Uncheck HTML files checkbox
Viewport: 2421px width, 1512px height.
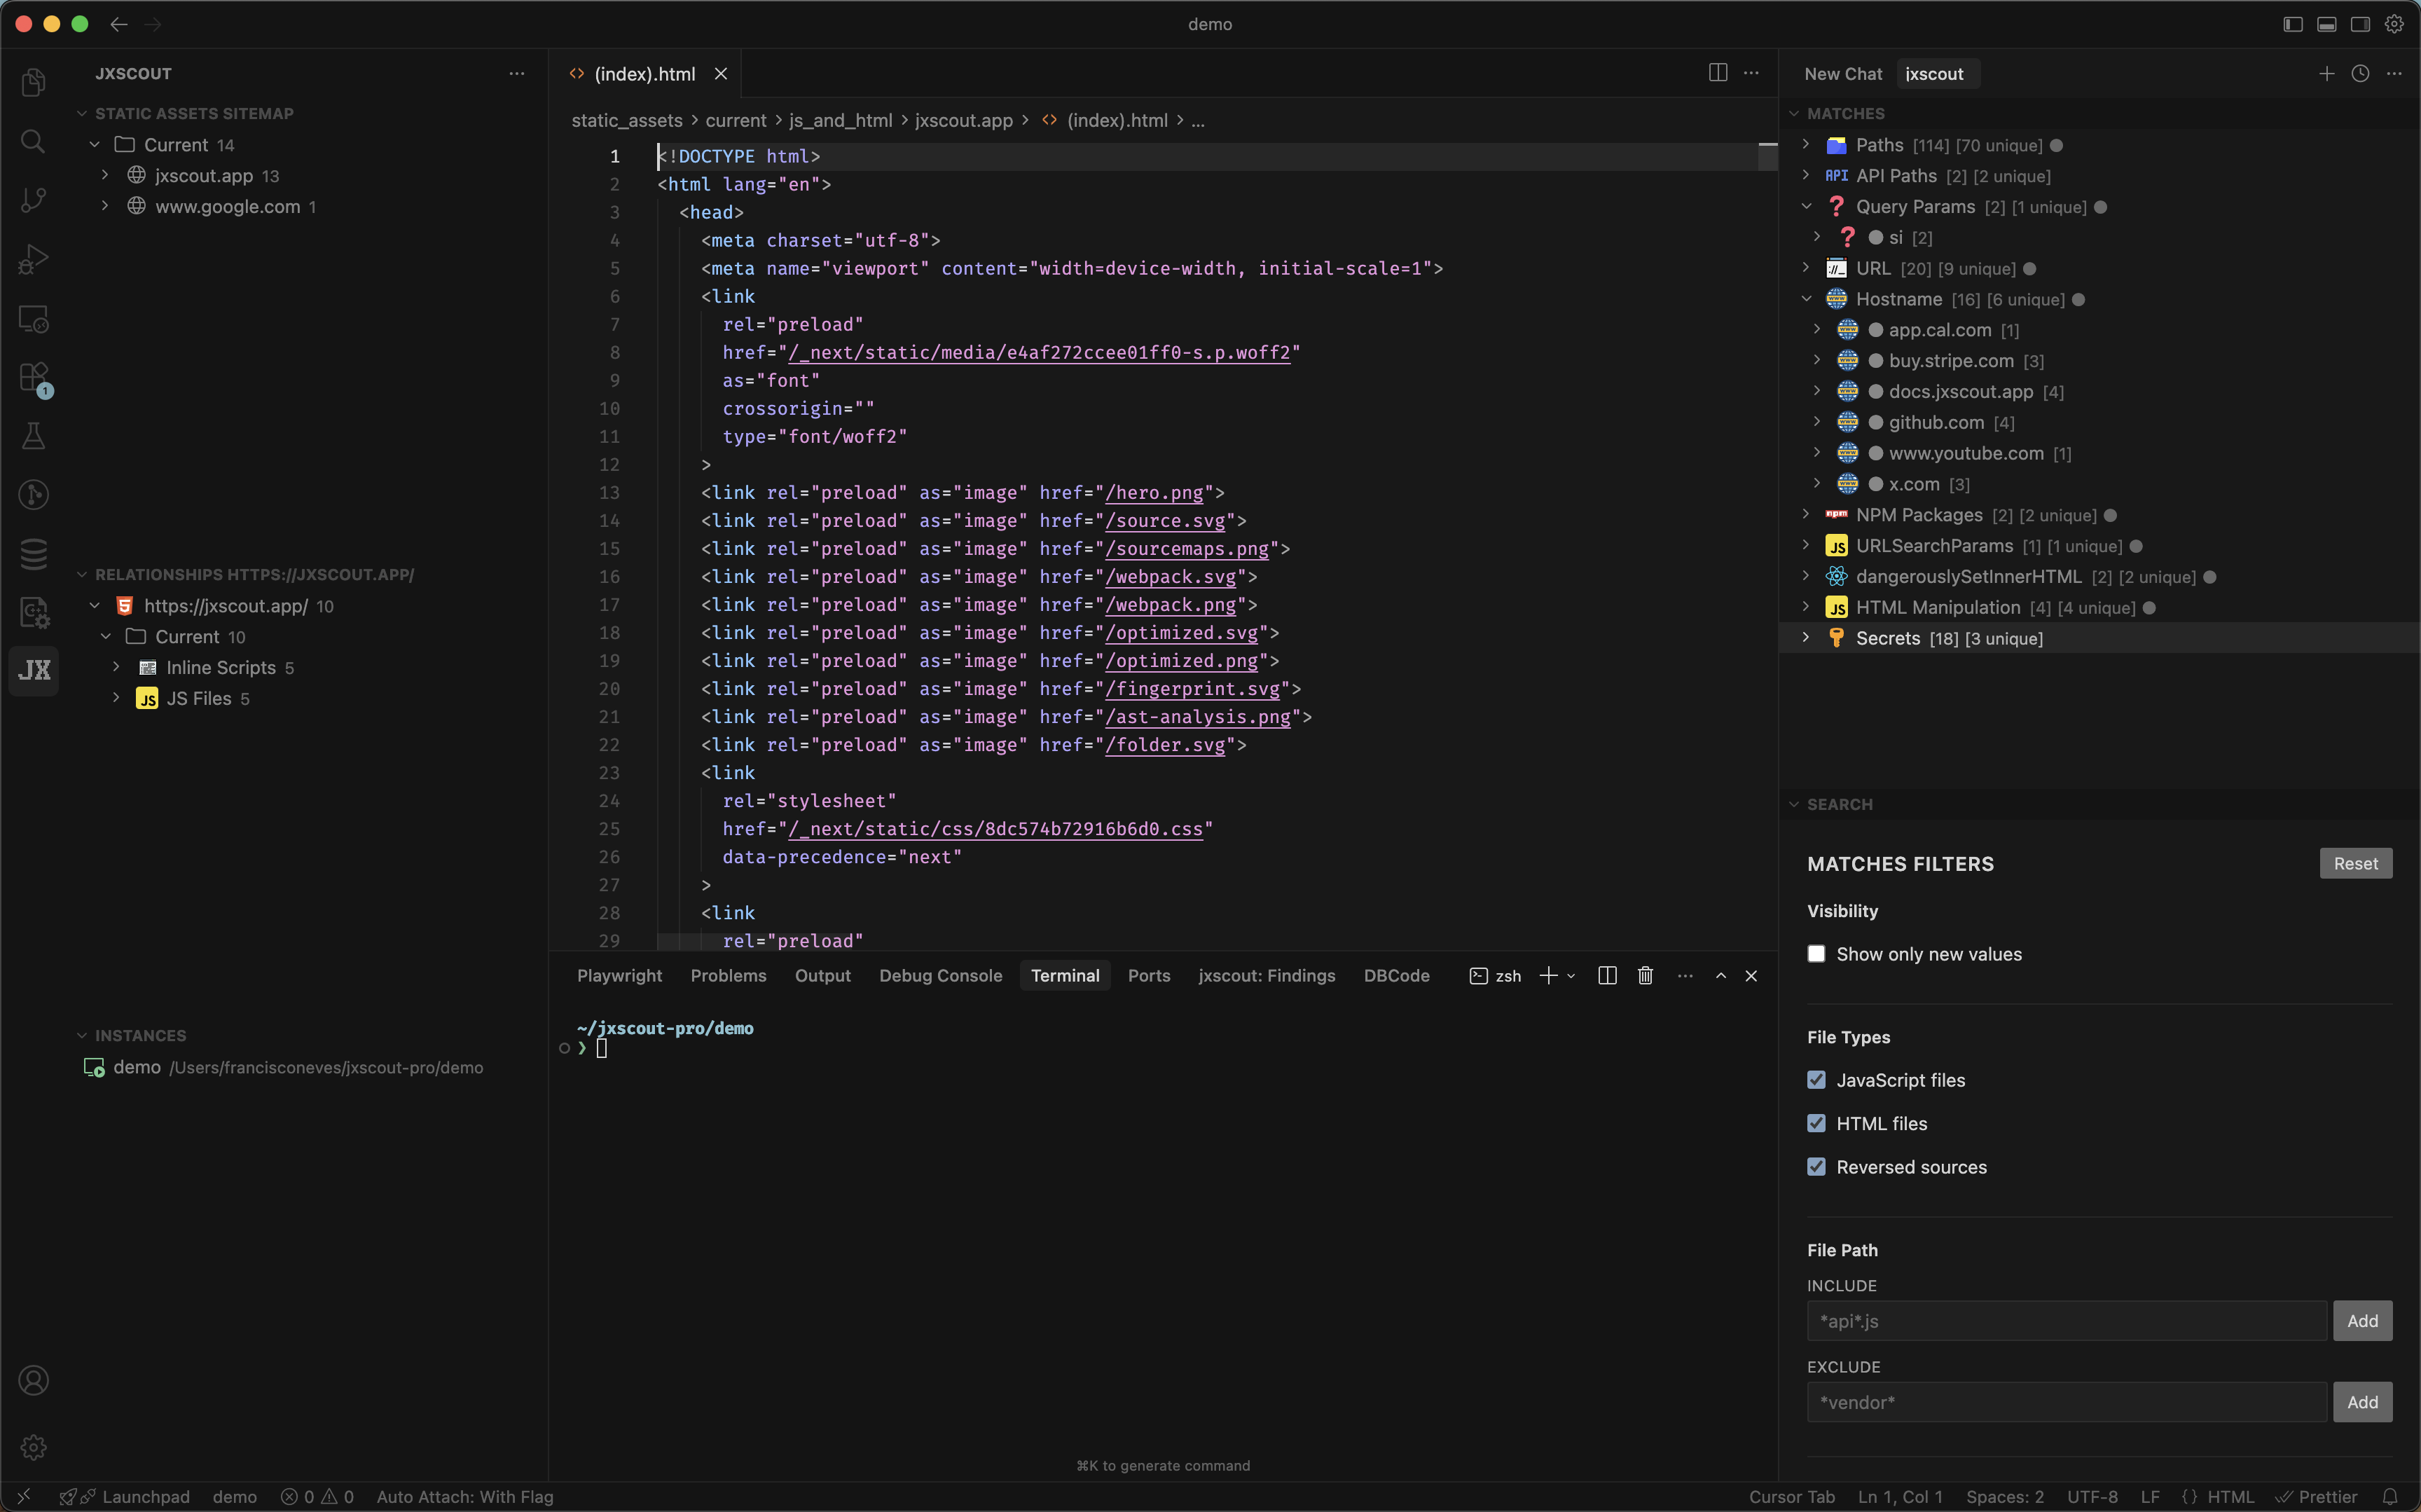[x=1816, y=1123]
